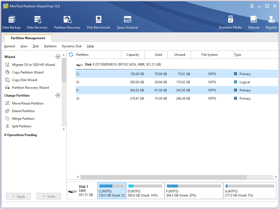280x209 pixels.
Task: Launch Data Recovery
Action: pyautogui.click(x=37, y=22)
